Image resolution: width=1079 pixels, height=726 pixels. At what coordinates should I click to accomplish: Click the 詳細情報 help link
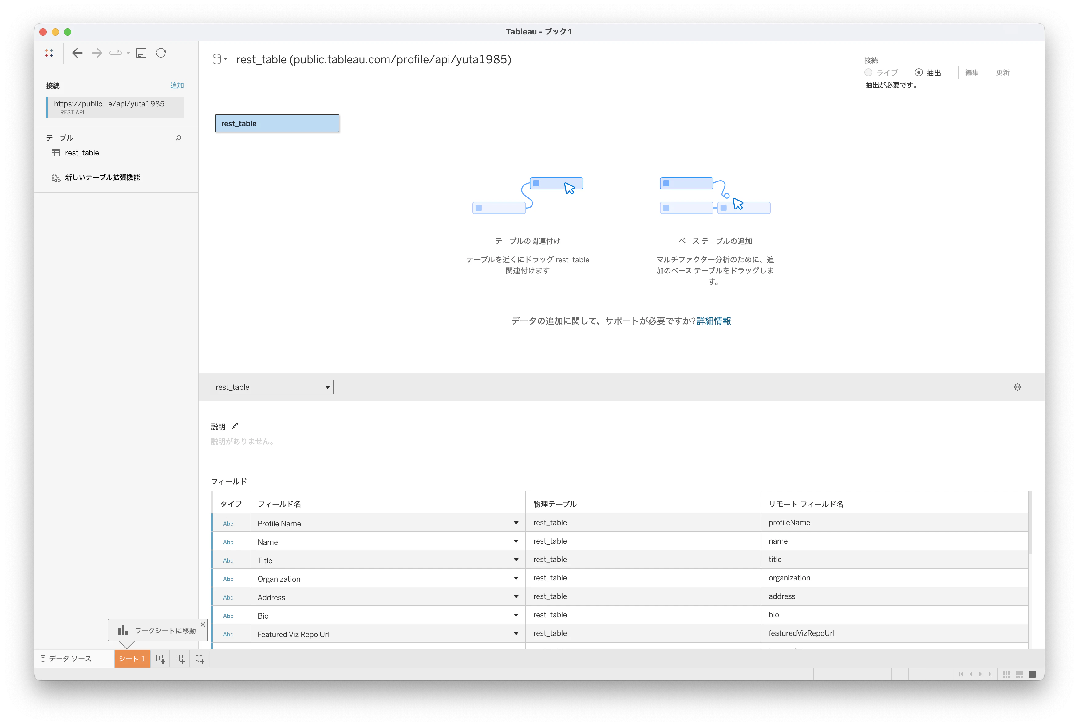713,321
